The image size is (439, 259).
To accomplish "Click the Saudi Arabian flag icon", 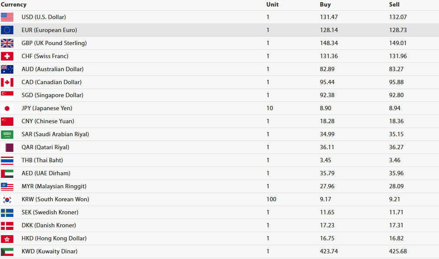I will click(7, 134).
